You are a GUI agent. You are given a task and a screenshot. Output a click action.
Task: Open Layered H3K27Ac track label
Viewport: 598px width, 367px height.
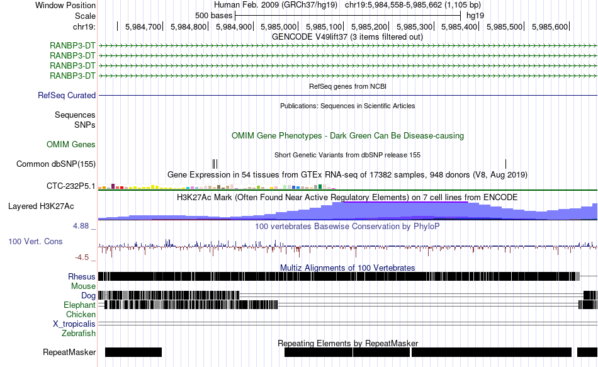click(41, 206)
